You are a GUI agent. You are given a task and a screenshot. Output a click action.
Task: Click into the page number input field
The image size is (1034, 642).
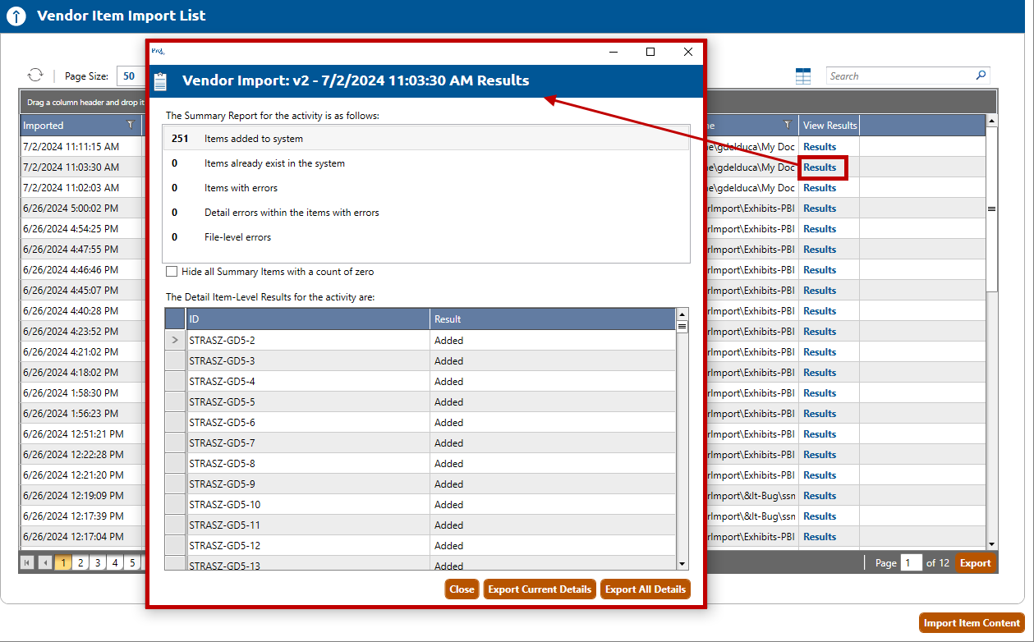tap(912, 563)
